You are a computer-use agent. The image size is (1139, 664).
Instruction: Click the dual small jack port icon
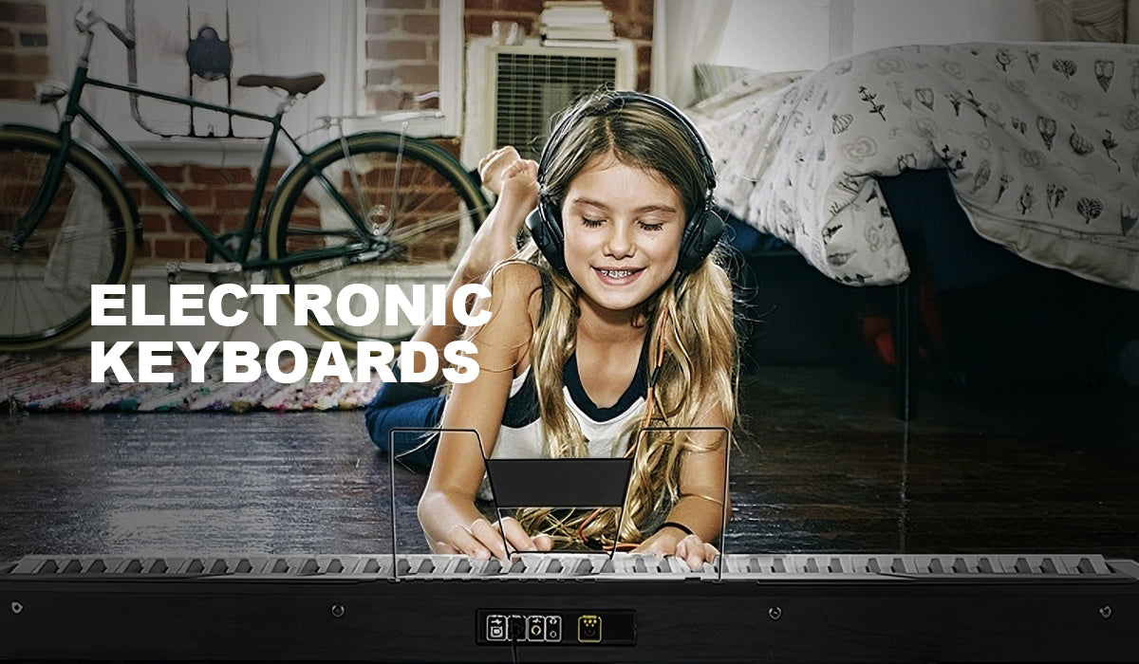(553, 628)
